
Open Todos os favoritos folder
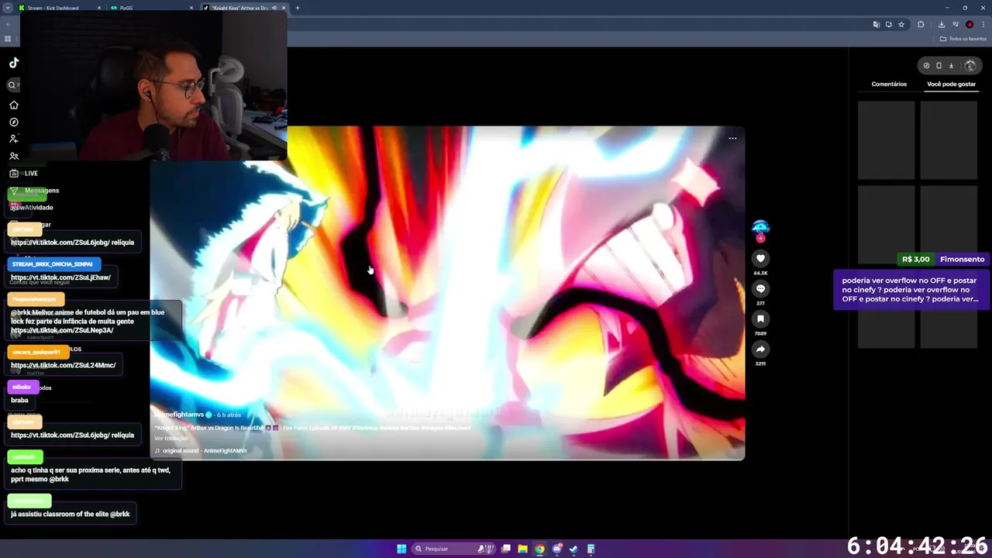(x=963, y=39)
